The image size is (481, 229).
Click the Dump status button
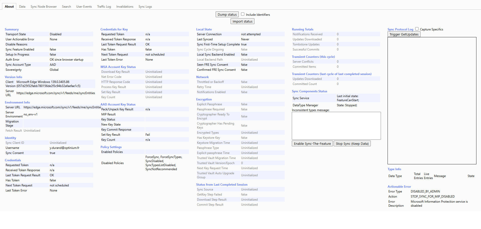point(227,14)
